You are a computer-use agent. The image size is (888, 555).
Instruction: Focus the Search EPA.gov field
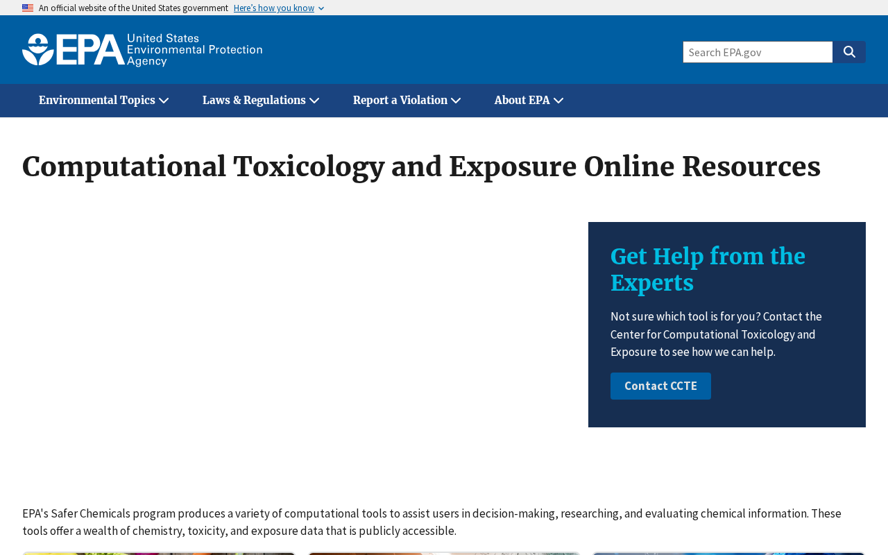click(x=758, y=52)
